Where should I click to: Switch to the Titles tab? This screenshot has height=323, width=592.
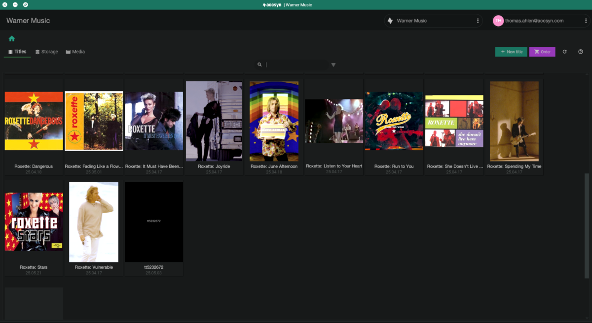click(x=17, y=52)
